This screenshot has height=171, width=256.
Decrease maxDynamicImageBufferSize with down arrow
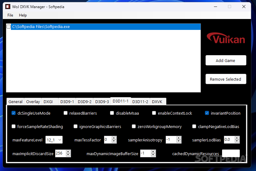click(153, 155)
